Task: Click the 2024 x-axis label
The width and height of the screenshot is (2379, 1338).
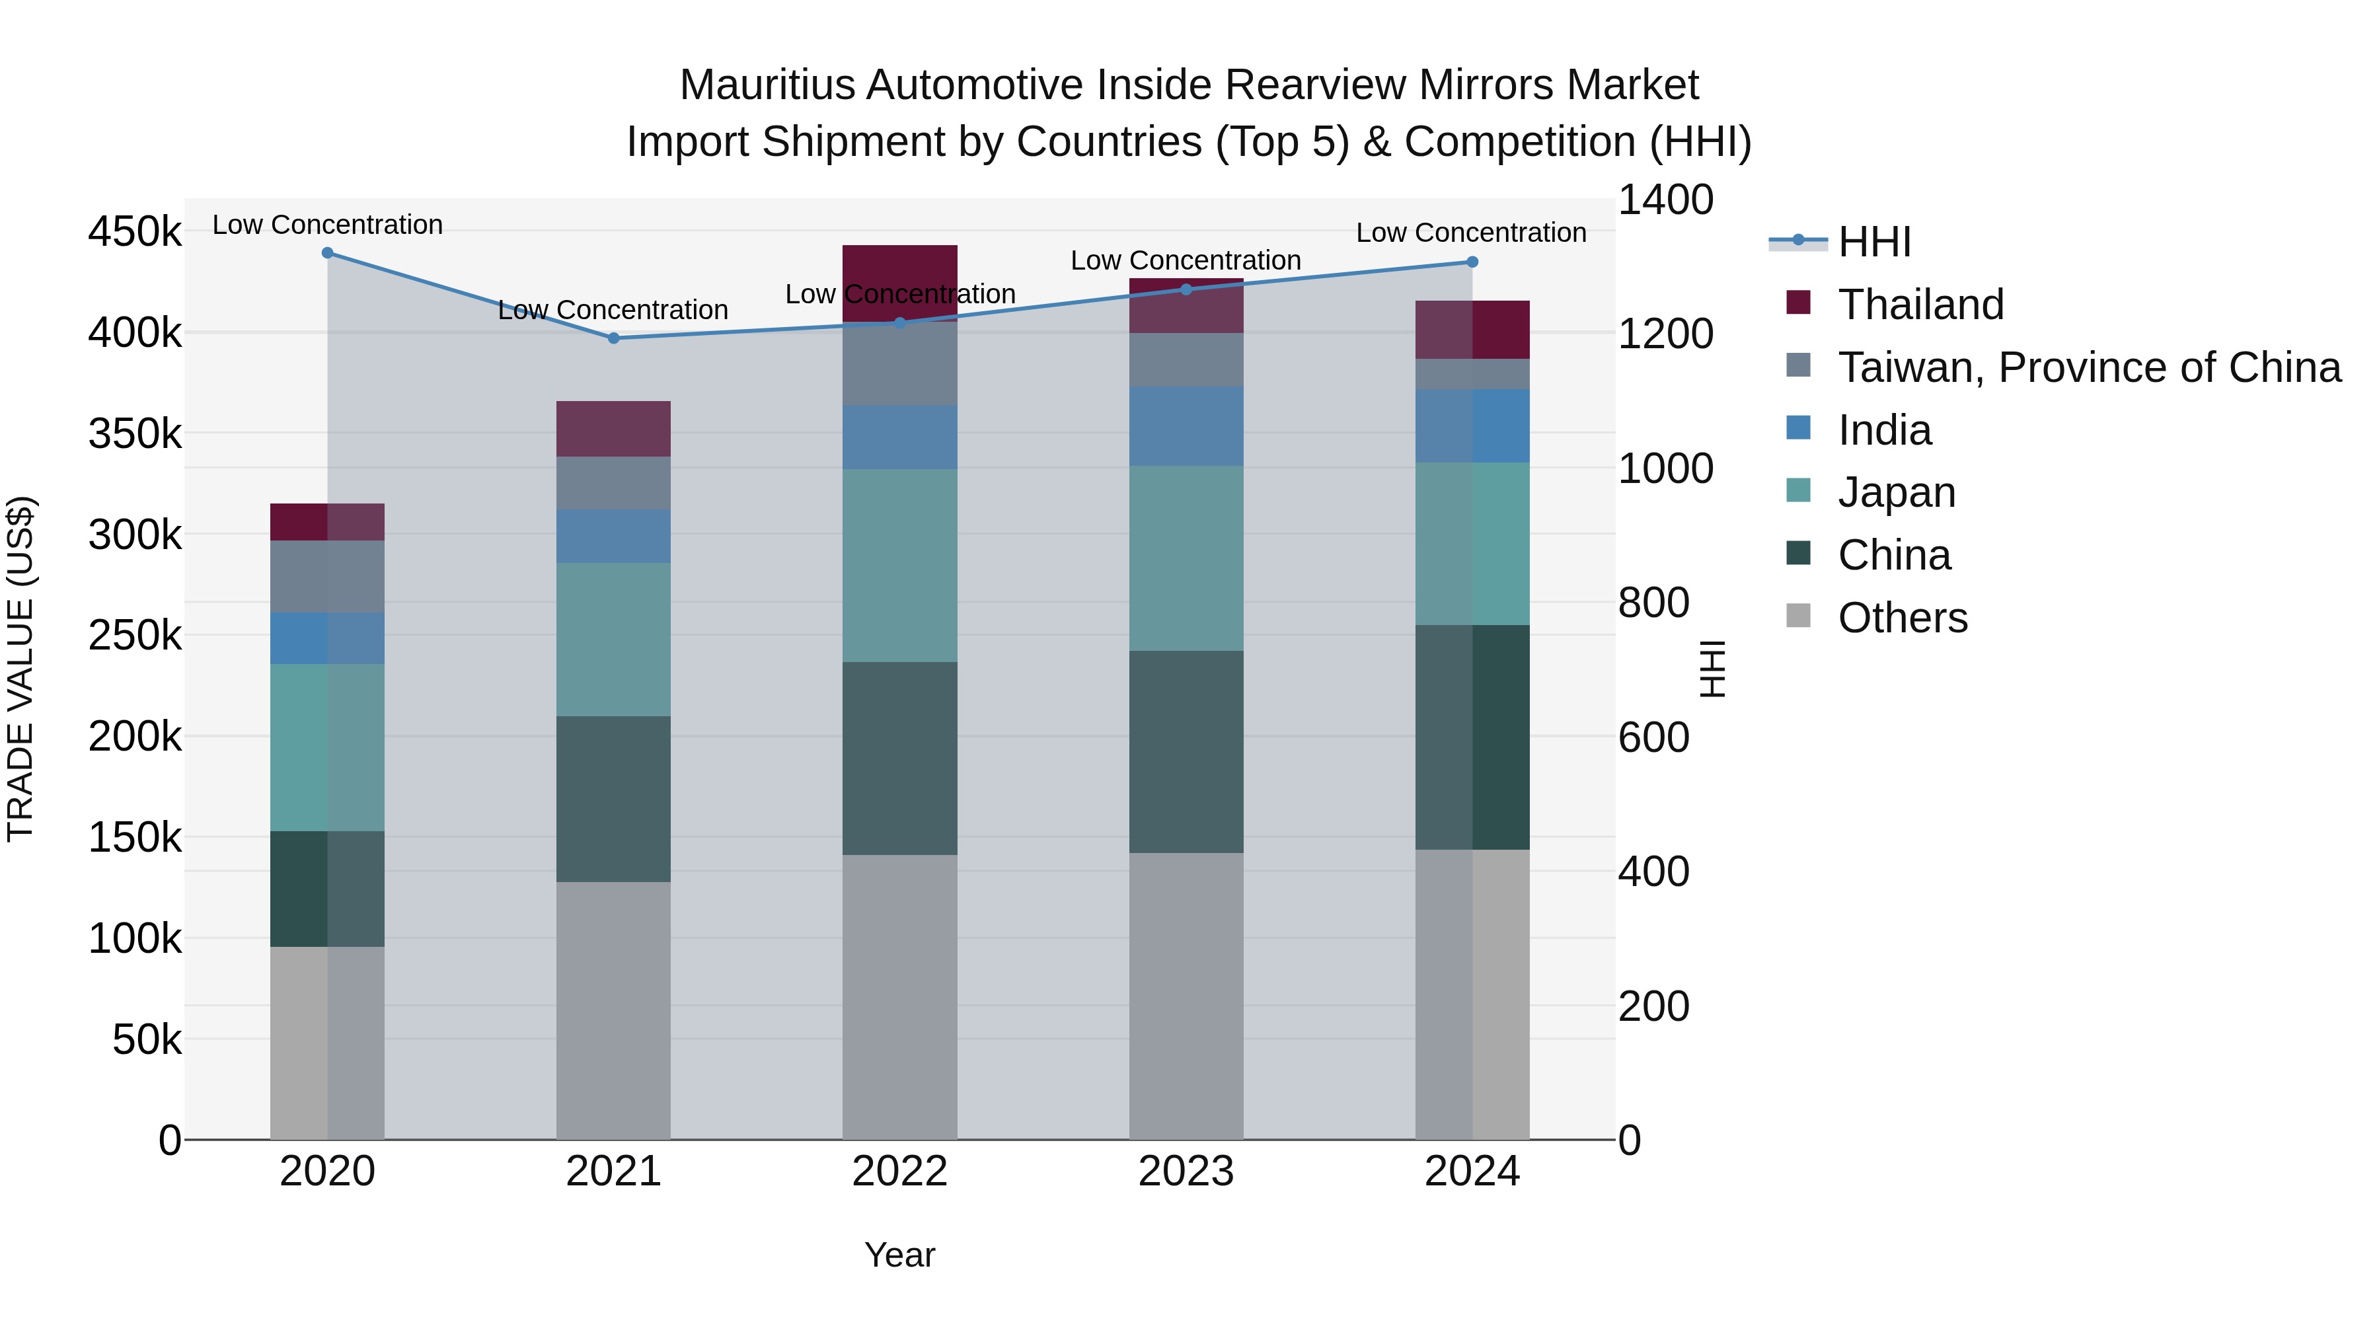Action: 1472,1171
